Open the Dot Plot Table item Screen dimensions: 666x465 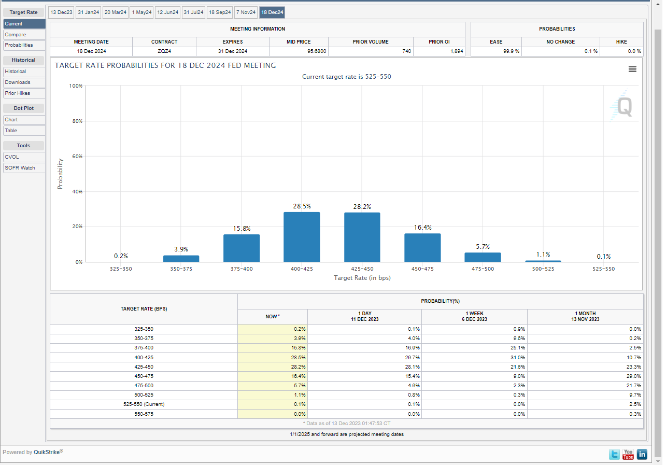pos(24,131)
